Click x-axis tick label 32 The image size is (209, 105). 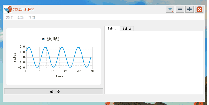coord(79,71)
